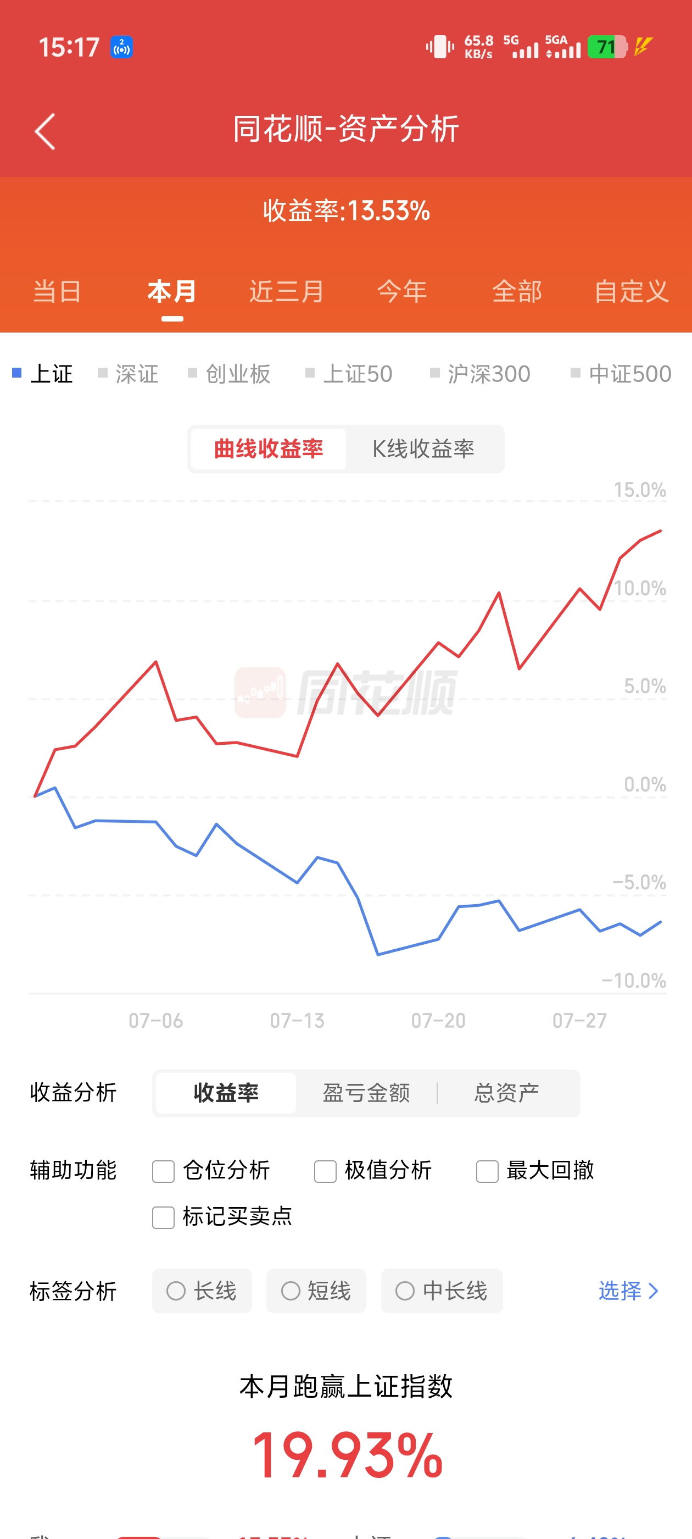Image resolution: width=692 pixels, height=1539 pixels.
Task: Open the 自定义 date range tab
Action: click(x=632, y=291)
